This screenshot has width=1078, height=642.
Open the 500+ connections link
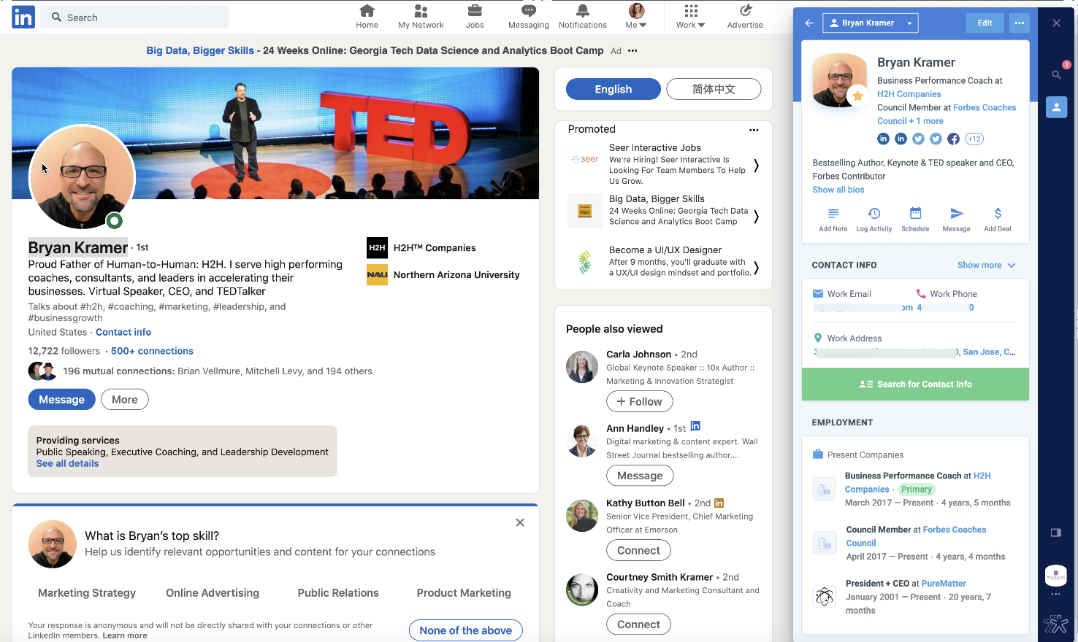pos(152,351)
